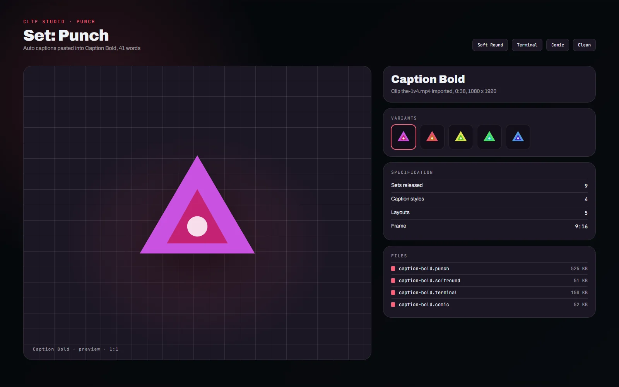Click the 9:16 frame value
Viewport: 619px width, 387px height.
click(x=581, y=226)
